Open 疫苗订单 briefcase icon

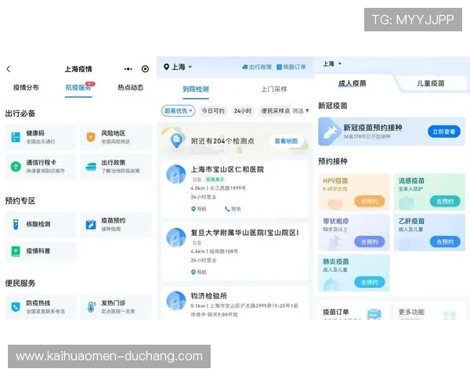coord(374,314)
